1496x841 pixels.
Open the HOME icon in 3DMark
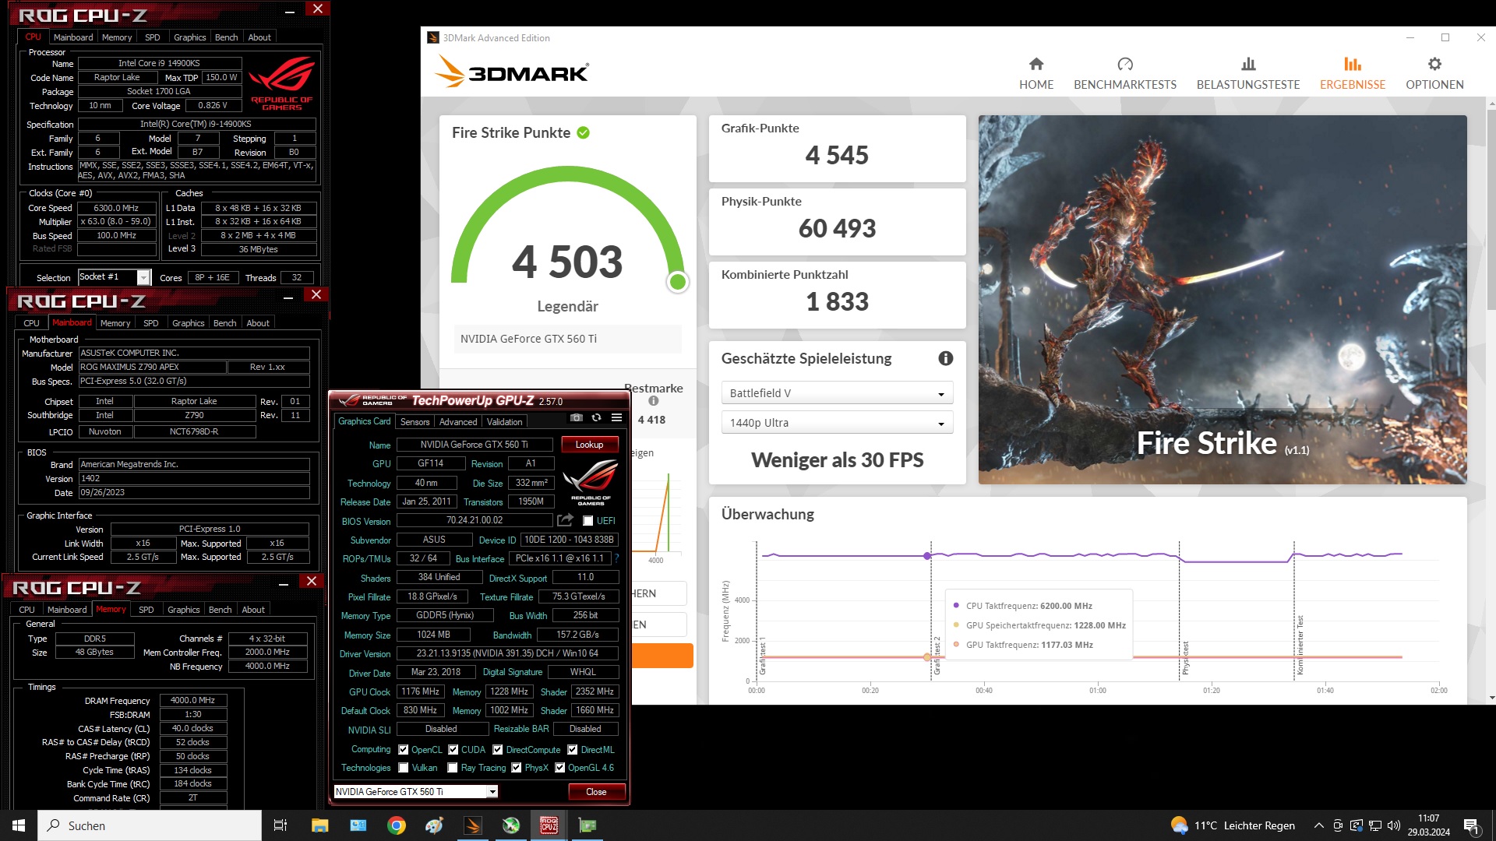[x=1036, y=64]
